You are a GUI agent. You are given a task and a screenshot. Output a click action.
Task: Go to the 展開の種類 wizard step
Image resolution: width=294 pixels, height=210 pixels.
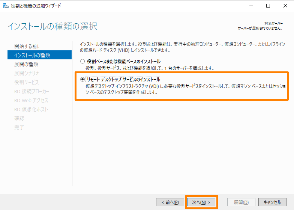26,64
